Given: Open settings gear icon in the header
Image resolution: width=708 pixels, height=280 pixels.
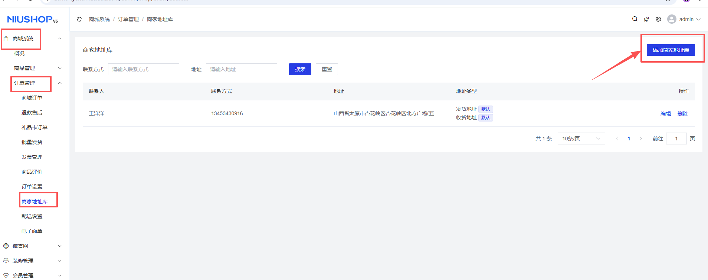Looking at the screenshot, I should (x=658, y=19).
